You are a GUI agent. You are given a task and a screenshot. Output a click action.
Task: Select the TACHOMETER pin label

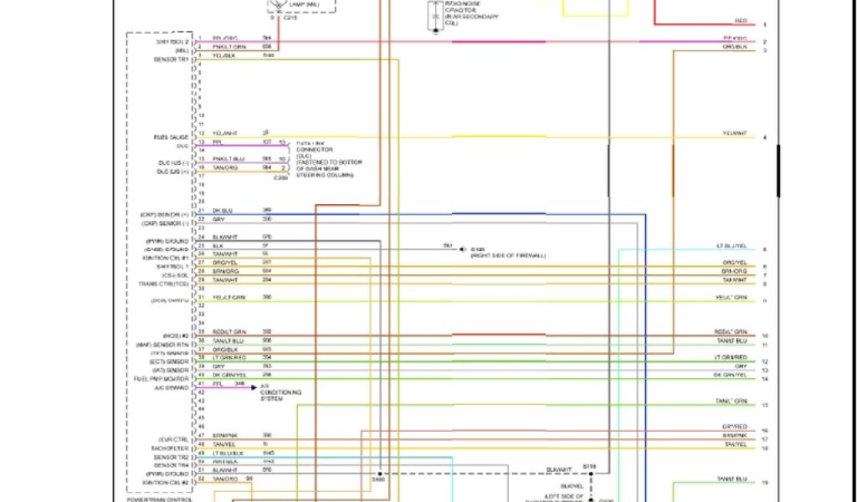[172, 448]
